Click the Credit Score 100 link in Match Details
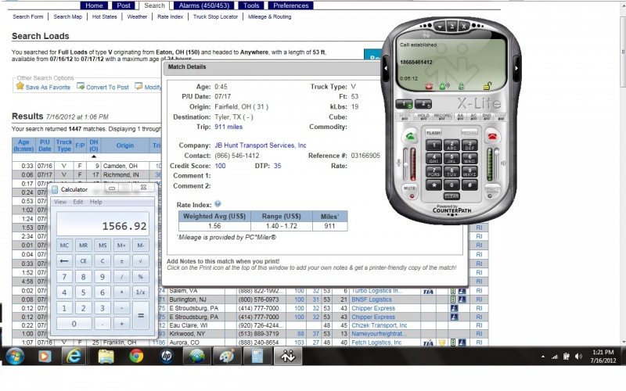626x391 pixels. click(220, 166)
